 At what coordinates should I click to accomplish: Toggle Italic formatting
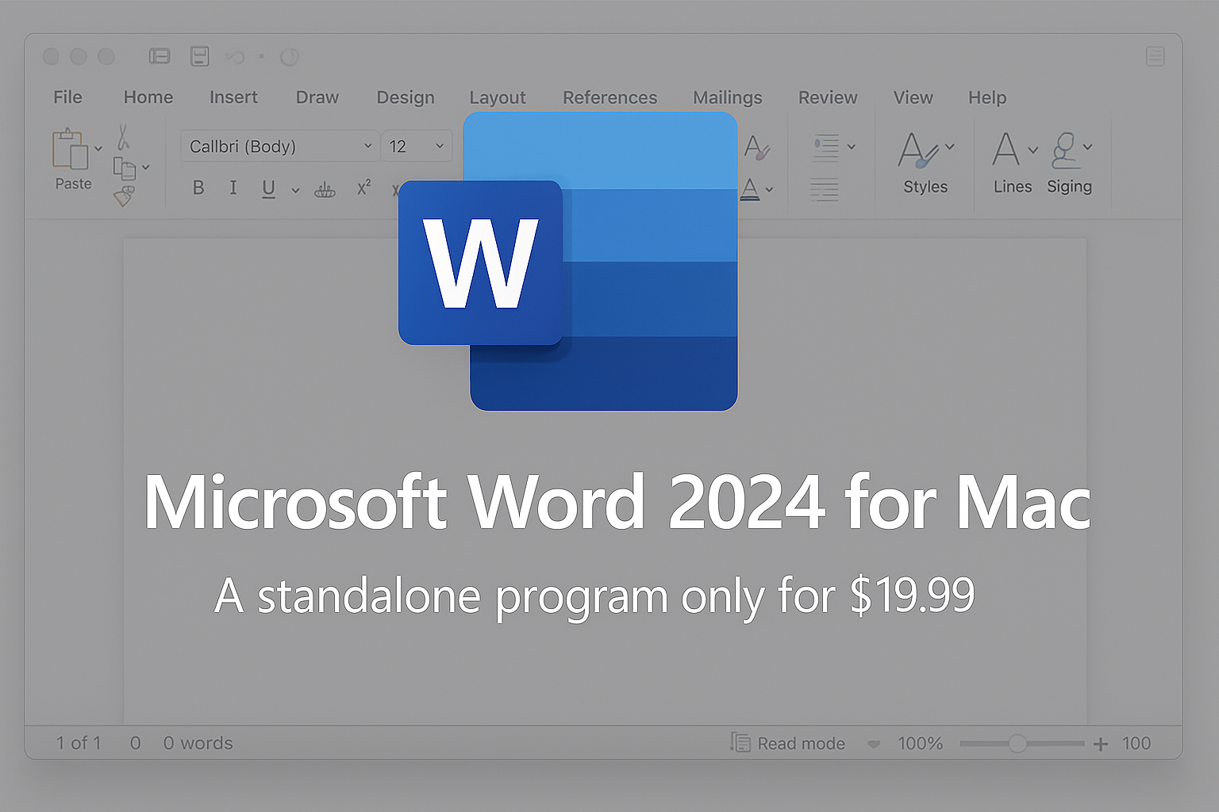click(x=233, y=188)
